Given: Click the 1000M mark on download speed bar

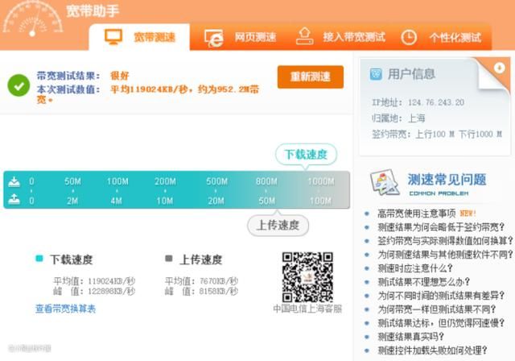Looking at the screenshot, I should point(320,181).
